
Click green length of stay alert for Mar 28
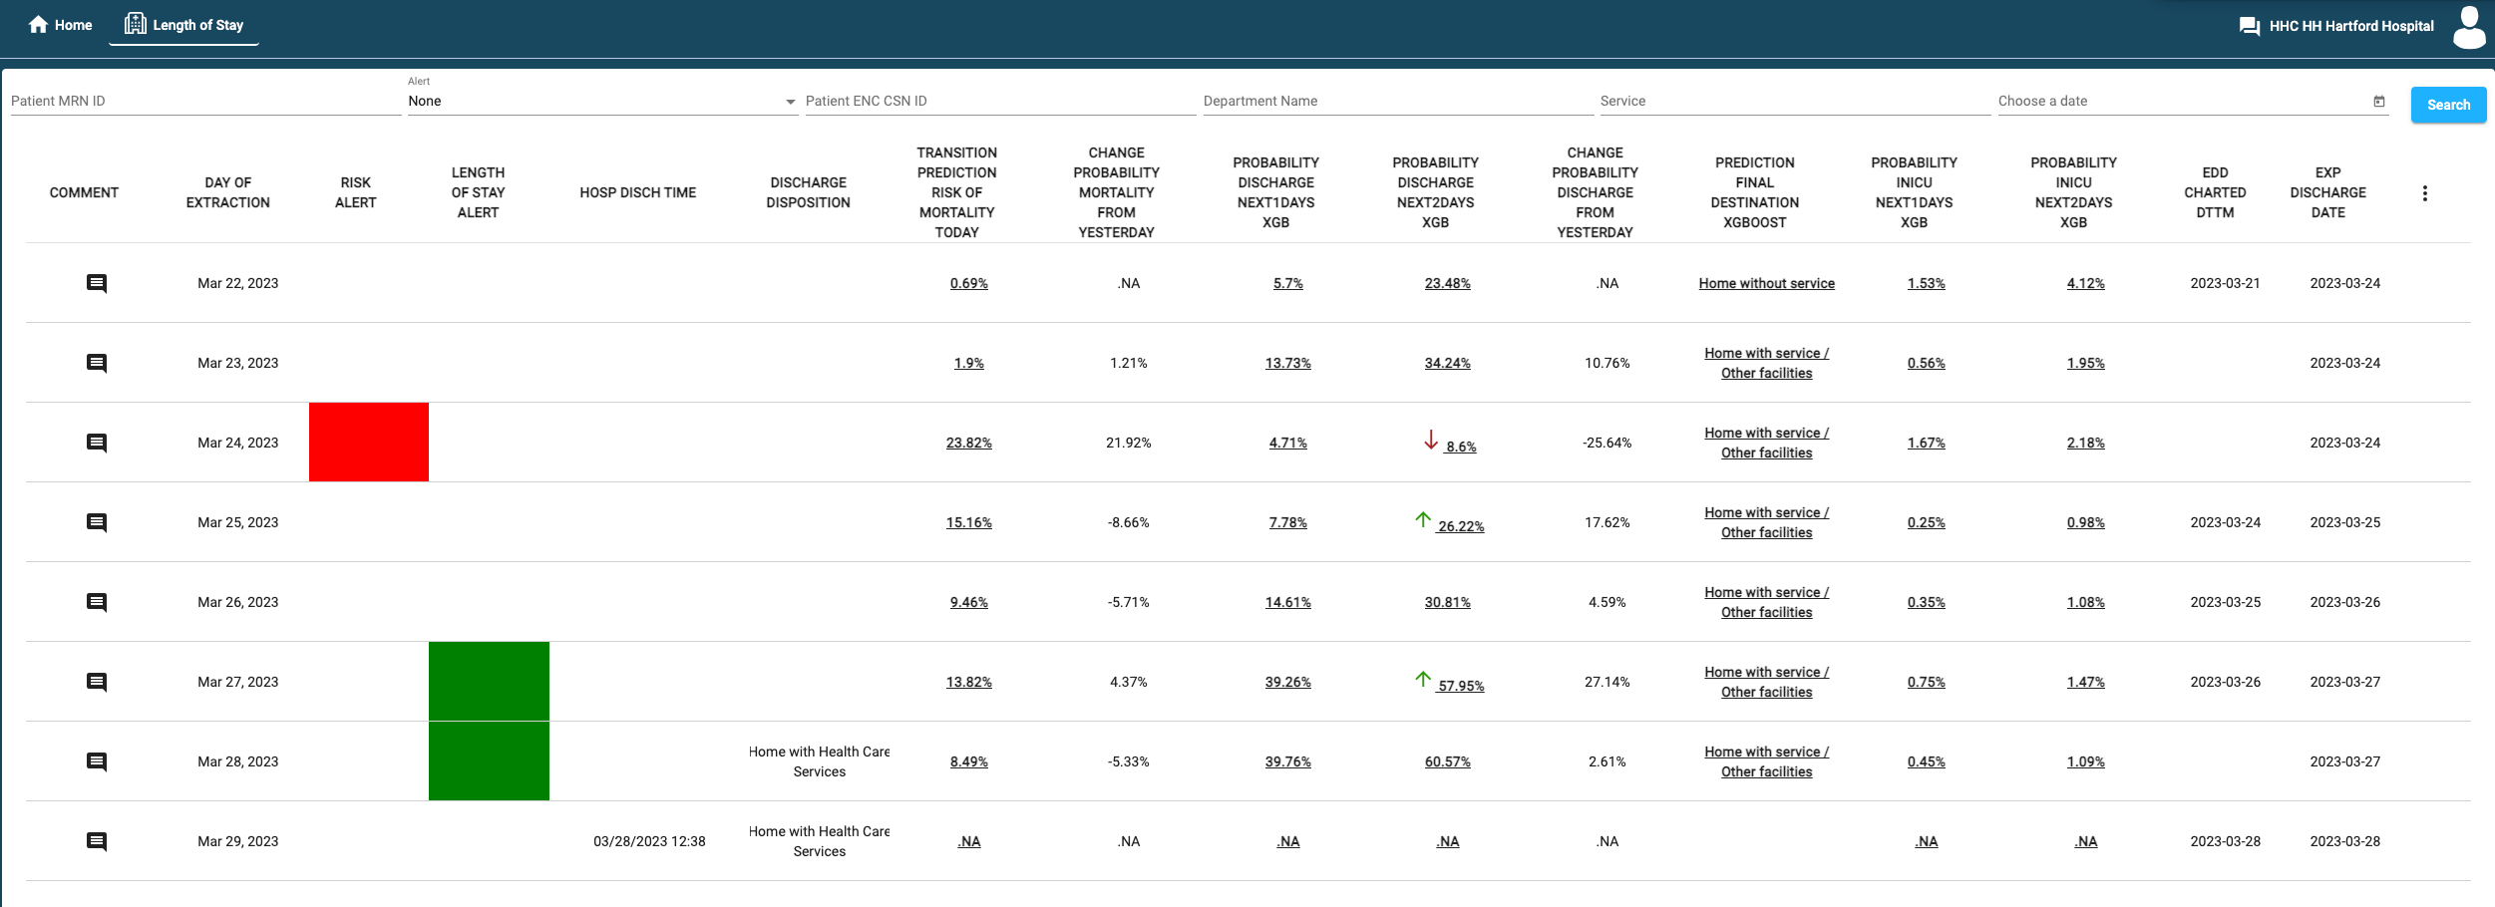pyautogui.click(x=489, y=761)
